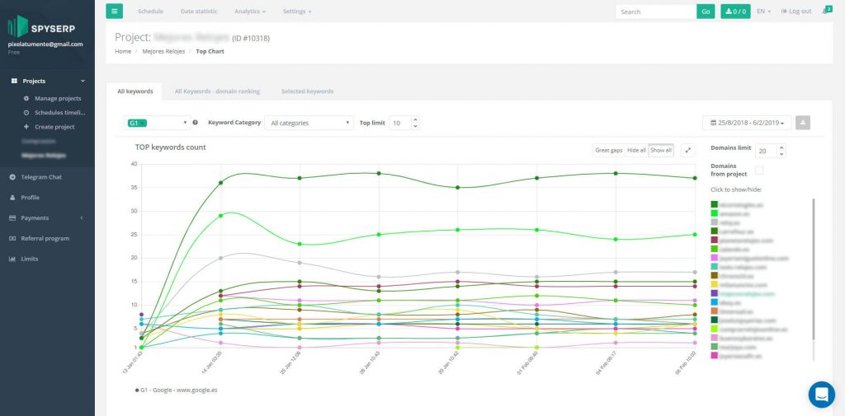
Task: Expand the Analytics top menu
Action: tap(250, 12)
